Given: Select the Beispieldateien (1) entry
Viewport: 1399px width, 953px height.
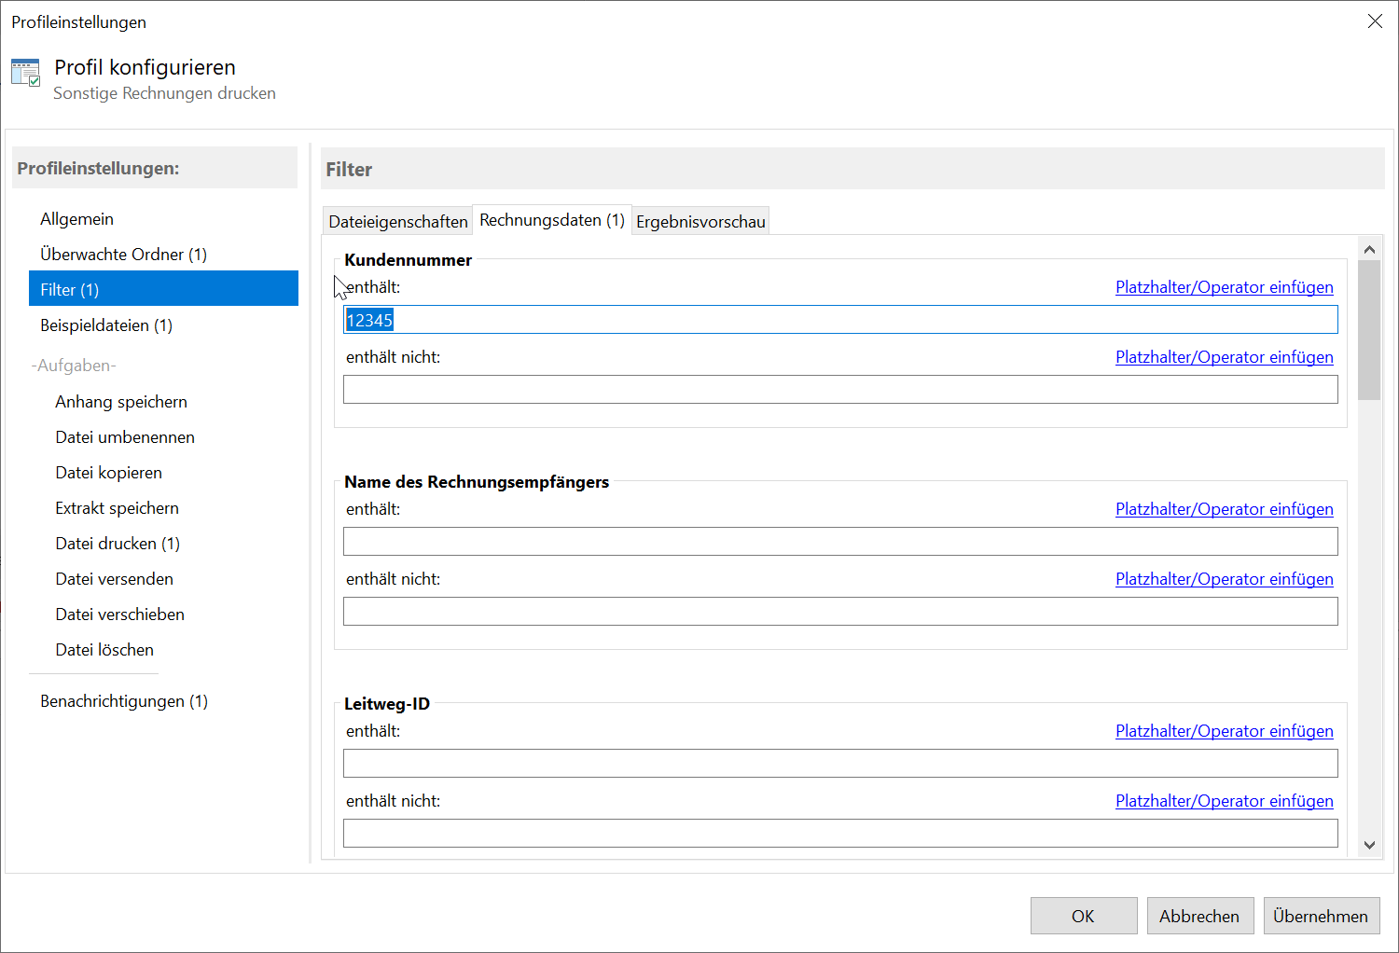Looking at the screenshot, I should click(x=106, y=325).
